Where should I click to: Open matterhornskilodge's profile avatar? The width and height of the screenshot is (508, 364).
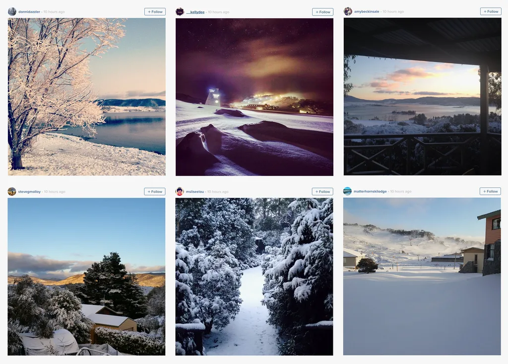coord(347,191)
